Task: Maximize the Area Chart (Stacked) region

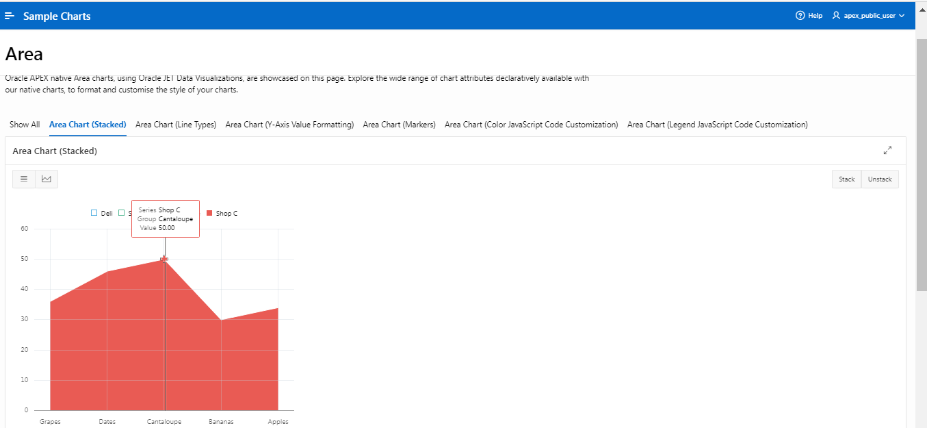Action: coord(887,151)
